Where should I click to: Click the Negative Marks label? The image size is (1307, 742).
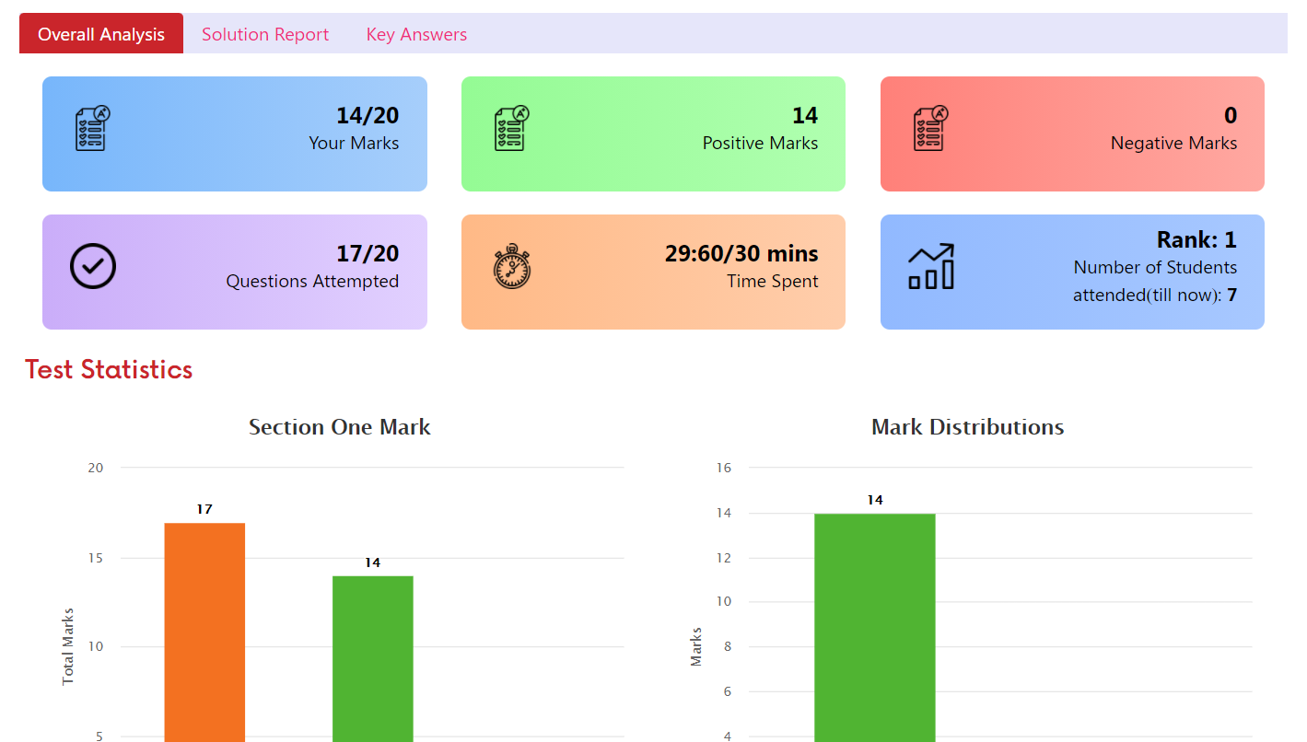[x=1173, y=144]
